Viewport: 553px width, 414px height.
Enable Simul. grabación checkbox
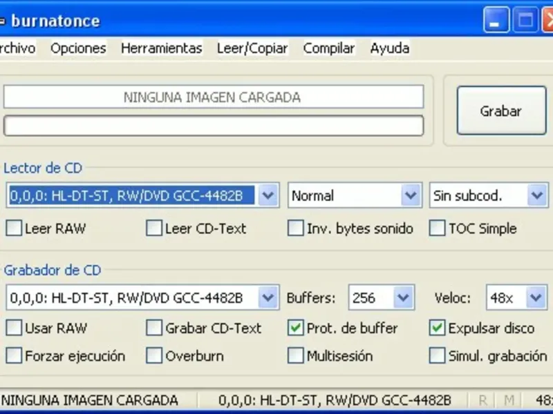[x=437, y=356]
